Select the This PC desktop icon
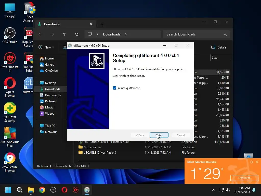This screenshot has height=196, width=261. [10, 10]
